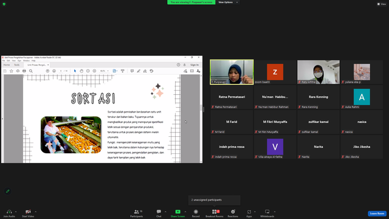The width and height of the screenshot is (389, 219).
Task: Start recording with the Record button
Action: pyautogui.click(x=196, y=213)
